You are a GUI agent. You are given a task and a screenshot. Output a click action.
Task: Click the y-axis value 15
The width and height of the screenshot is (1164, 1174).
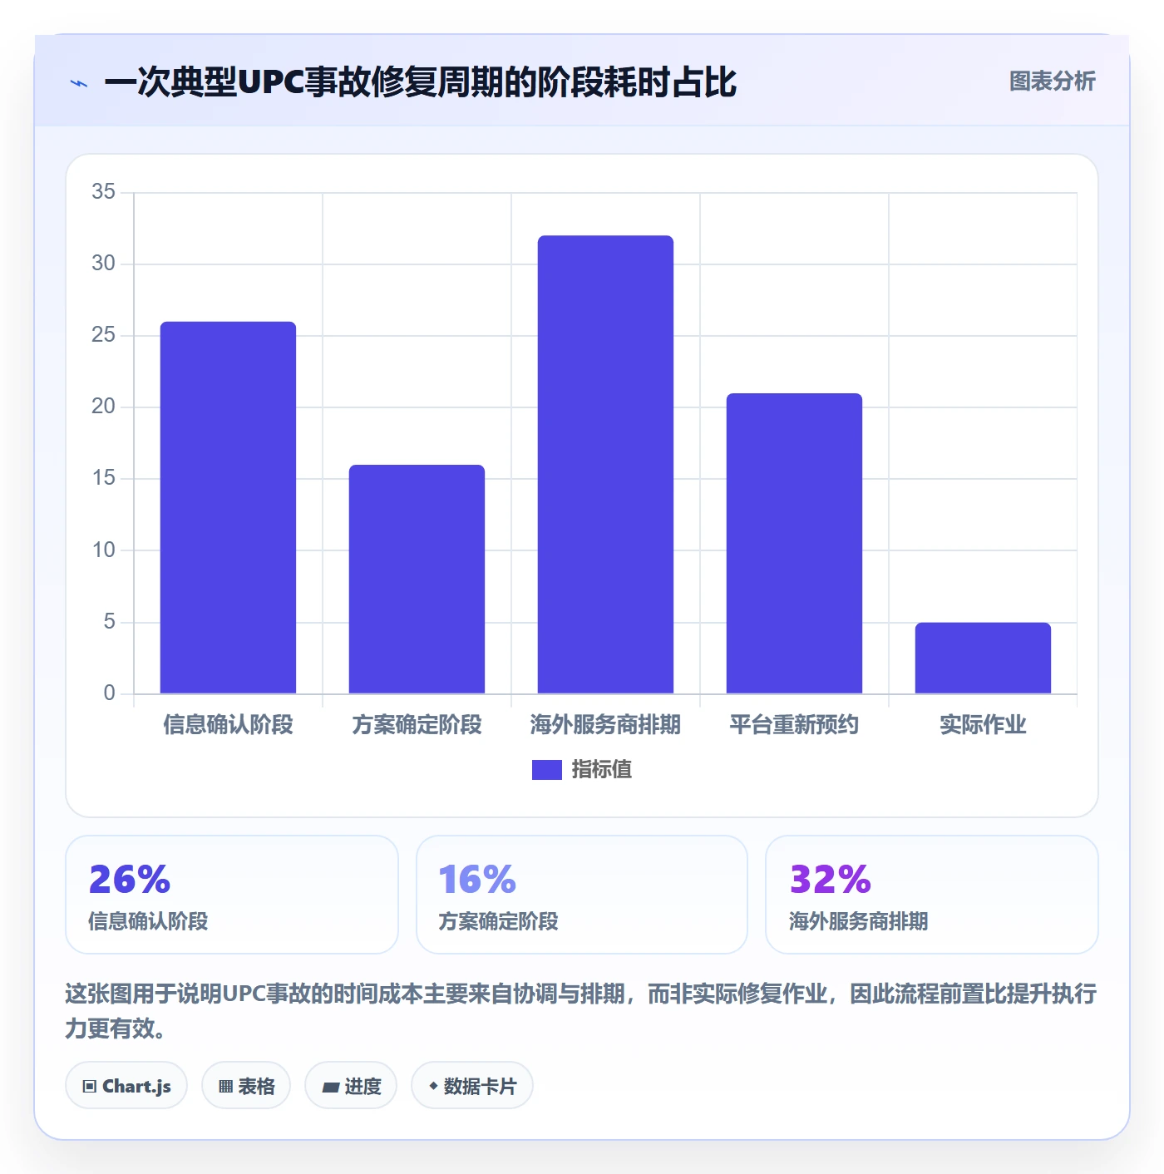point(104,478)
